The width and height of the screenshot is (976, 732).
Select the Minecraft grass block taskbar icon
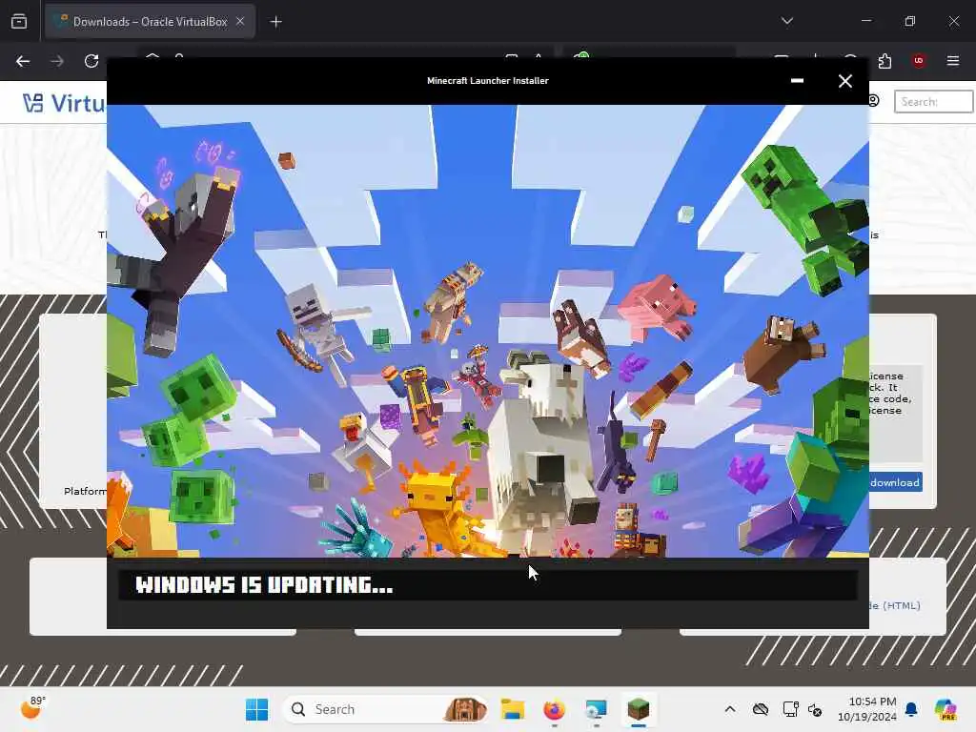(x=638, y=709)
